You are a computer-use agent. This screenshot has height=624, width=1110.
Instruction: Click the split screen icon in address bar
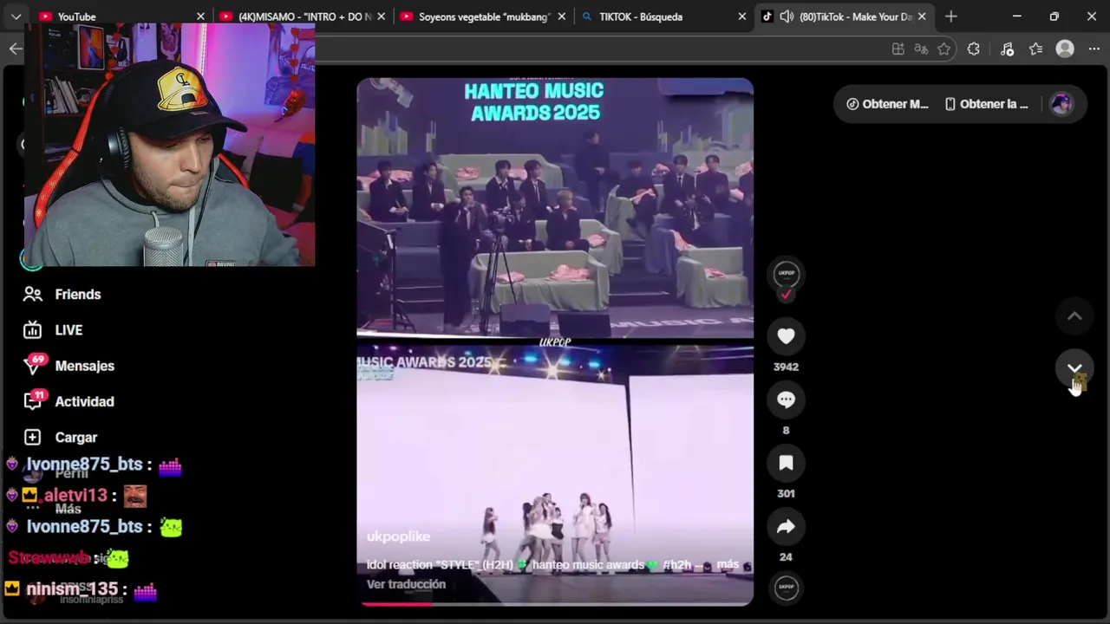pyautogui.click(x=898, y=49)
